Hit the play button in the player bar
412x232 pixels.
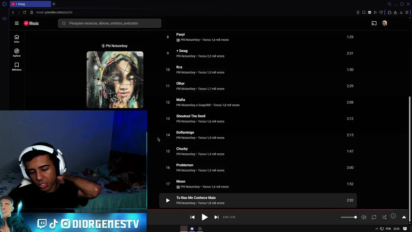pyautogui.click(x=205, y=217)
